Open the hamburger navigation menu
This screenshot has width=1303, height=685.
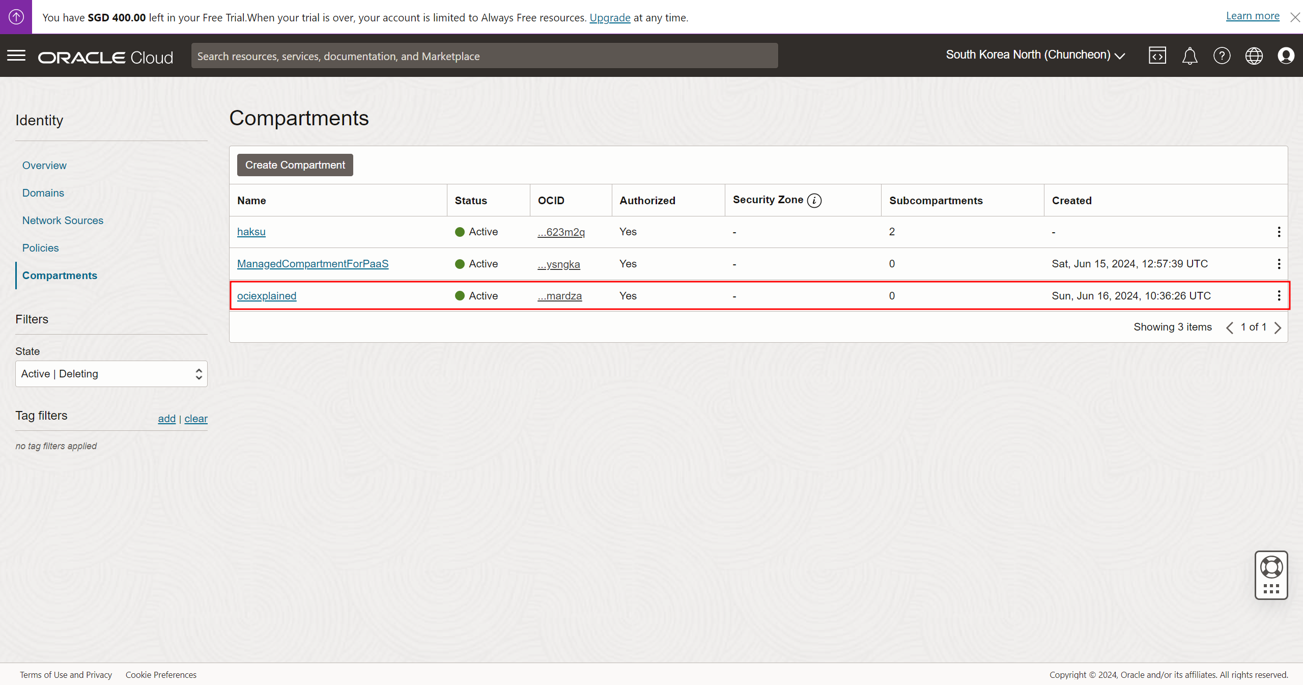pos(16,56)
